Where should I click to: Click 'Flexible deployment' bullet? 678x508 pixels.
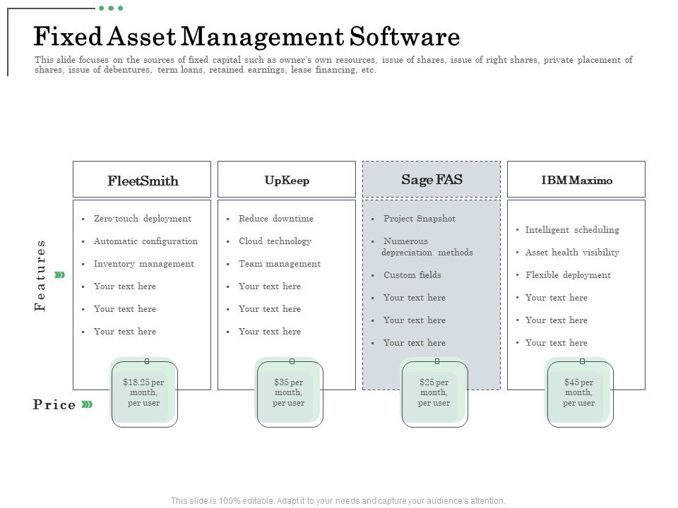point(568,274)
